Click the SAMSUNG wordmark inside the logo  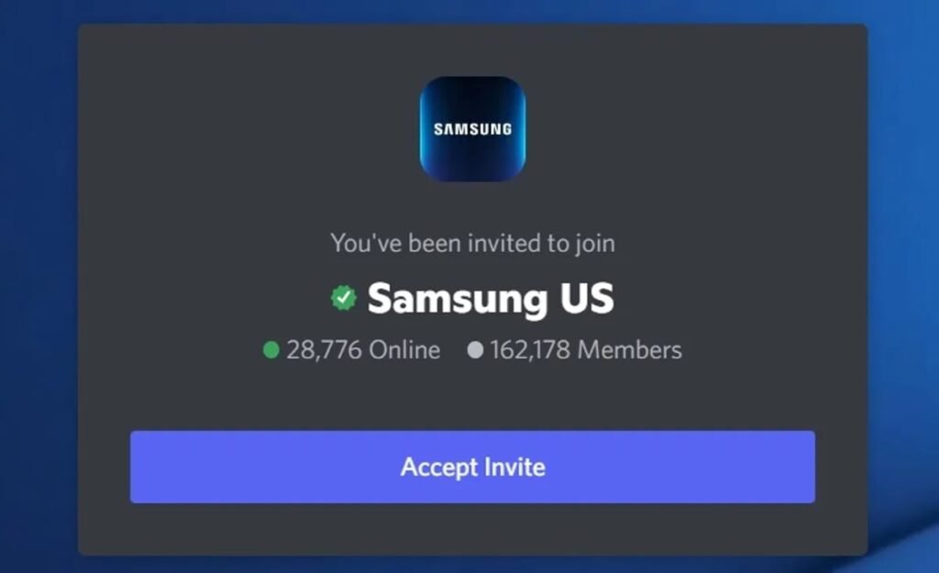pos(472,129)
